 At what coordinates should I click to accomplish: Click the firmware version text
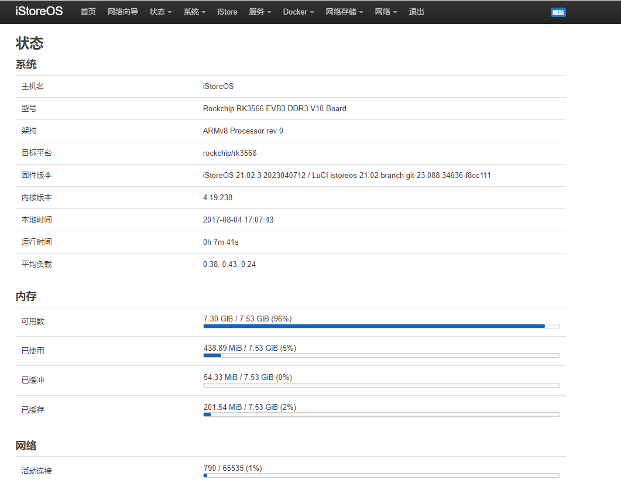coord(346,175)
